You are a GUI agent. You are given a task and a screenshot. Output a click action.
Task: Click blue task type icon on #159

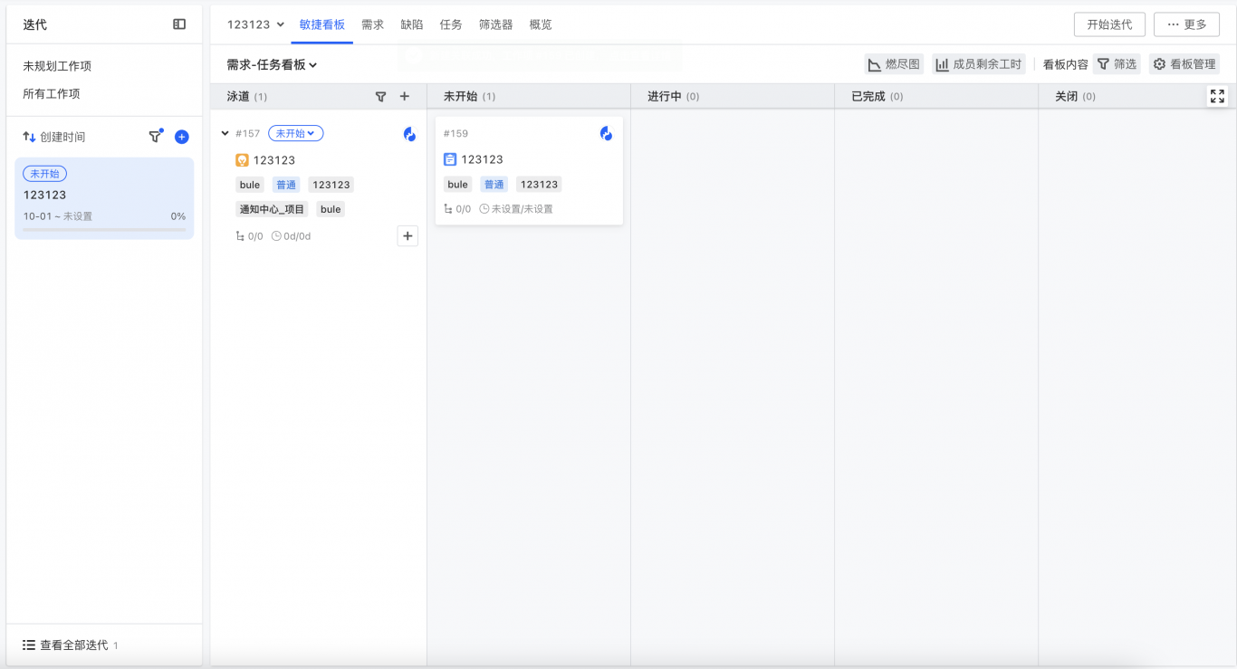click(450, 159)
